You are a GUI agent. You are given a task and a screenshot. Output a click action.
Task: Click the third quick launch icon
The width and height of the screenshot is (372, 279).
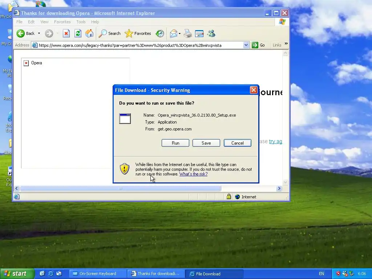[x=59, y=274]
